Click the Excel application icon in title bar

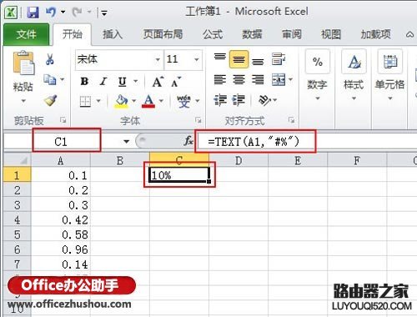tap(11, 13)
